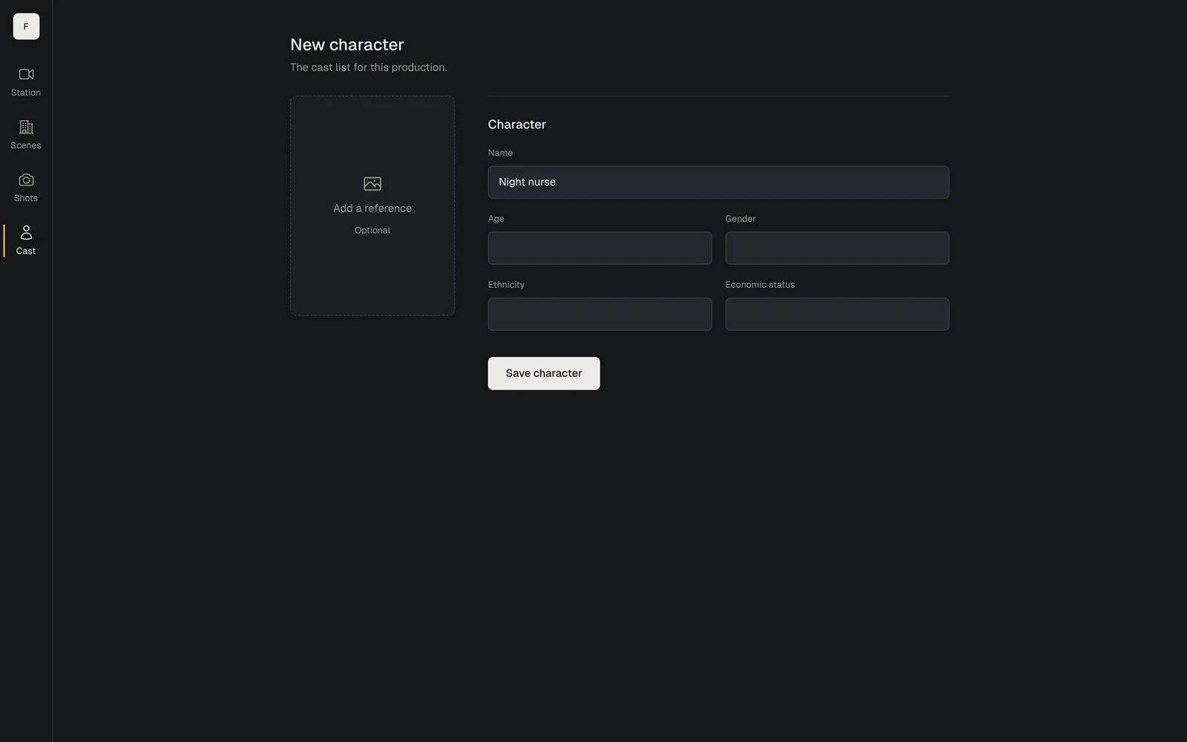Click into the Economic status field

837,314
